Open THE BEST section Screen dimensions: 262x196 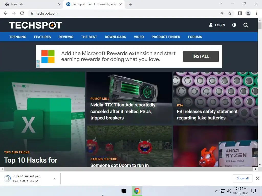(89, 37)
